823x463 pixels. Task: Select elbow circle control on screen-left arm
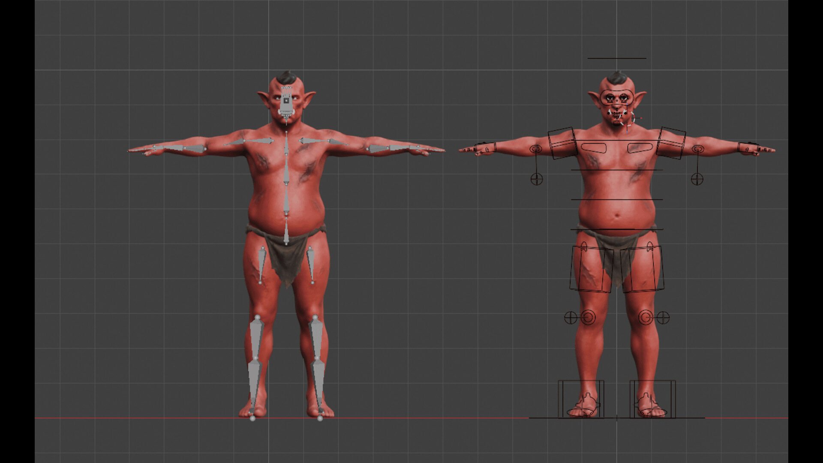(x=536, y=149)
